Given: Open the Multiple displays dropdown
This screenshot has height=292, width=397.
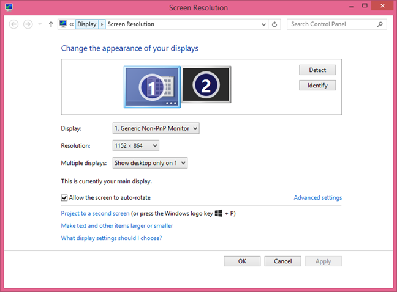Looking at the screenshot, I should click(150, 163).
